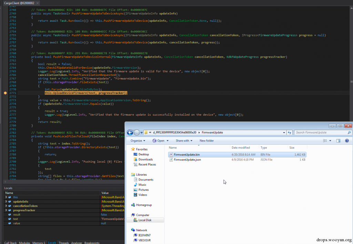Click the New folder button
This screenshot has height=244, width=353.
tap(206, 141)
